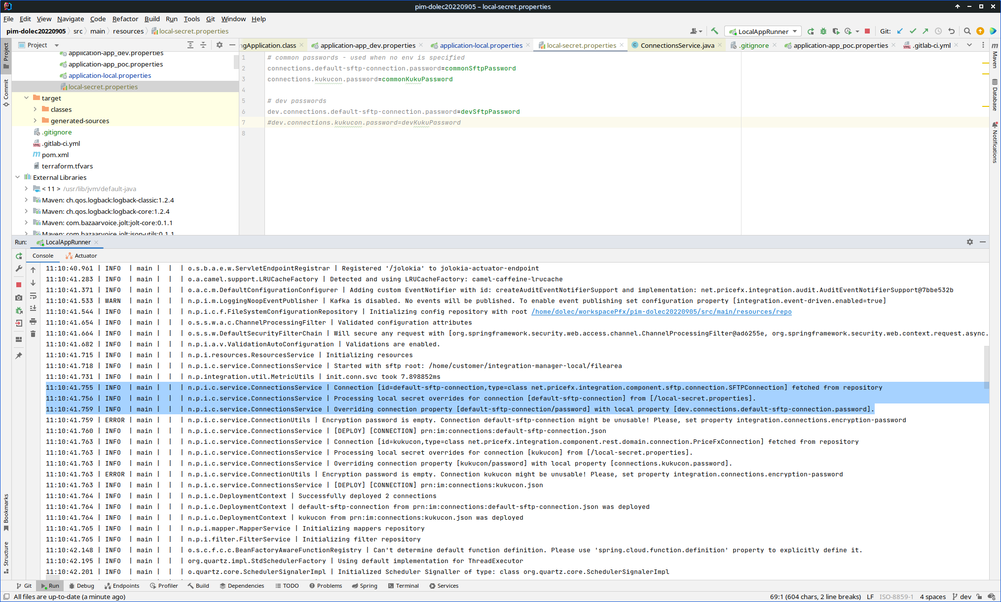The image size is (1001, 602).
Task: Run LocalAppRunner with Coverage icon
Action: tap(836, 31)
